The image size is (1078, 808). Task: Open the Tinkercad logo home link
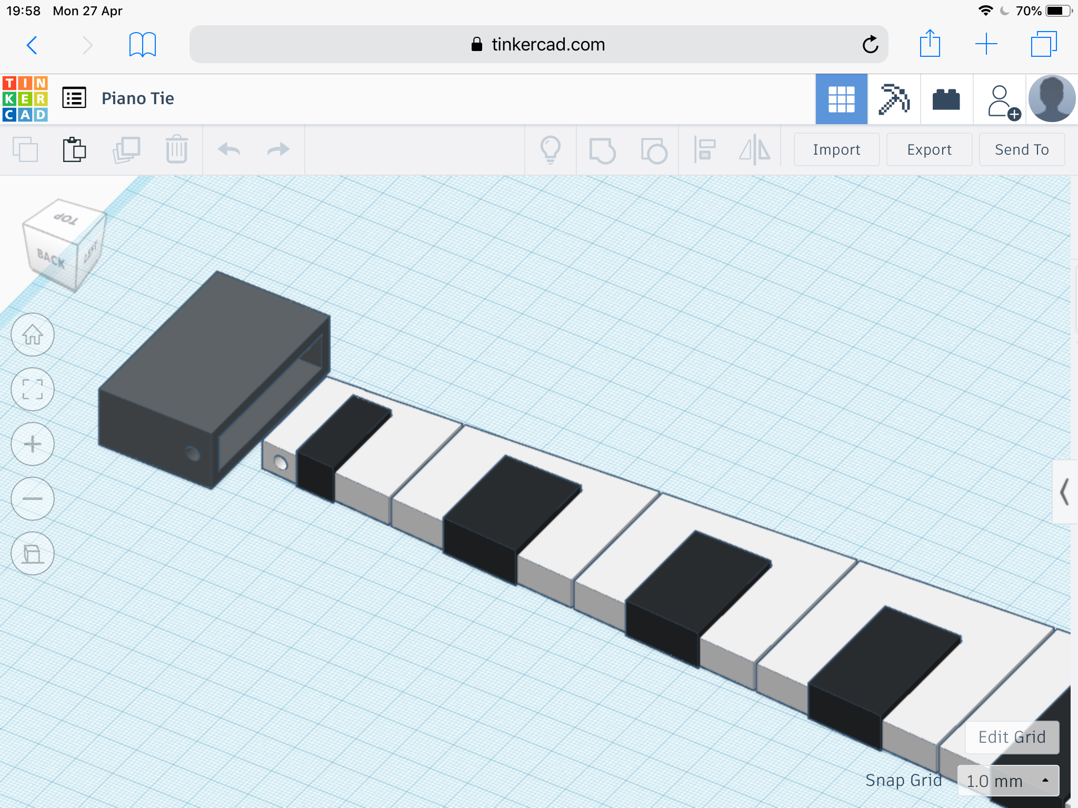coord(25,99)
